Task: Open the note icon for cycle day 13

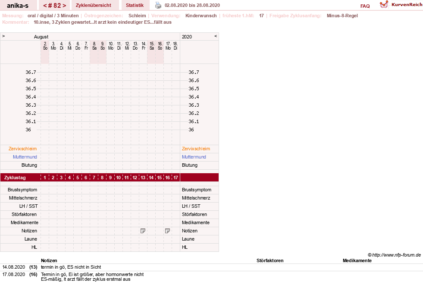Action: coord(143,231)
